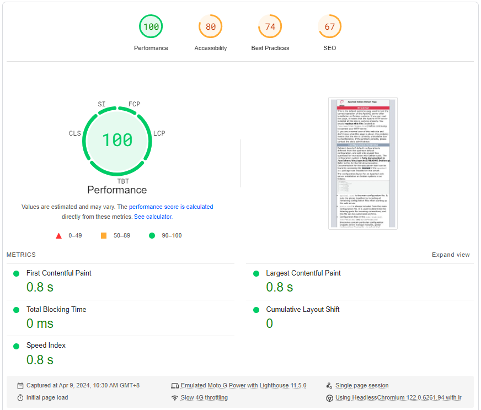Click the FCP gauge segment label
481x410 pixels.
(x=135, y=104)
